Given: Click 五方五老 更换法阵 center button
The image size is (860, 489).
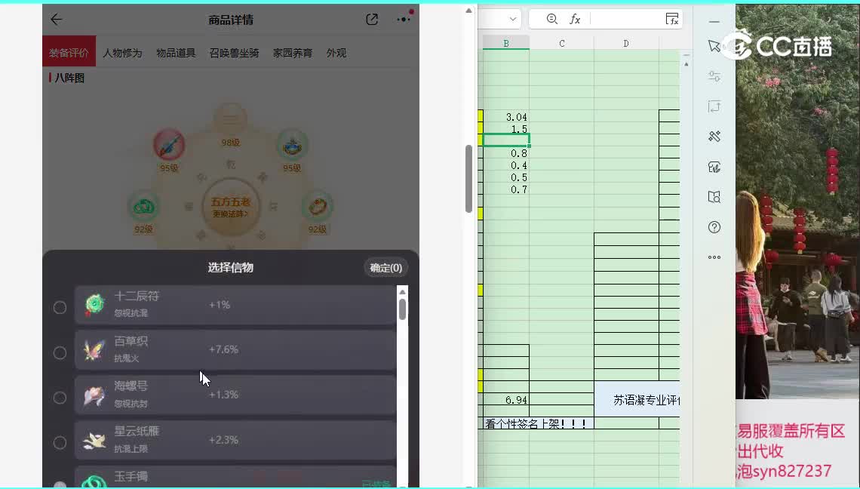Looking at the screenshot, I should coord(230,208).
